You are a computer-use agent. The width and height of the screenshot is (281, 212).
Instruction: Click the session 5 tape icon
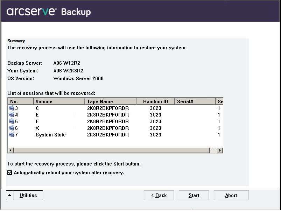[x=12, y=121]
